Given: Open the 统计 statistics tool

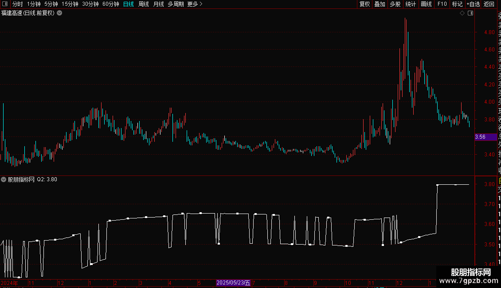Looking at the screenshot, I should point(411,4).
